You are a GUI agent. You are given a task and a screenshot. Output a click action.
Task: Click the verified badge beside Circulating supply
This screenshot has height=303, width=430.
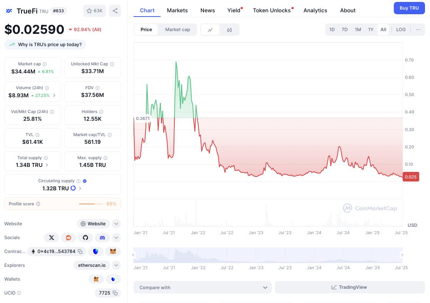[x=85, y=181]
